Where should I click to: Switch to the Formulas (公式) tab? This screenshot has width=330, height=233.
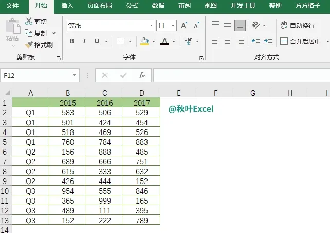click(132, 6)
